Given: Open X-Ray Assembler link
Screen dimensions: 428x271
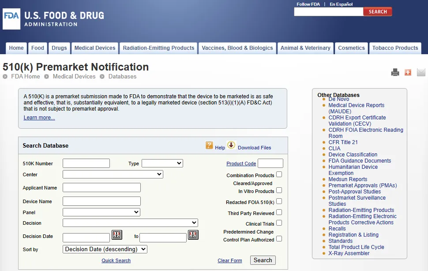Looking at the screenshot, I should pyautogui.click(x=349, y=253).
